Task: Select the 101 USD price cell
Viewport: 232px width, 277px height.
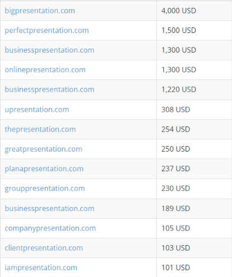Action: (x=194, y=267)
